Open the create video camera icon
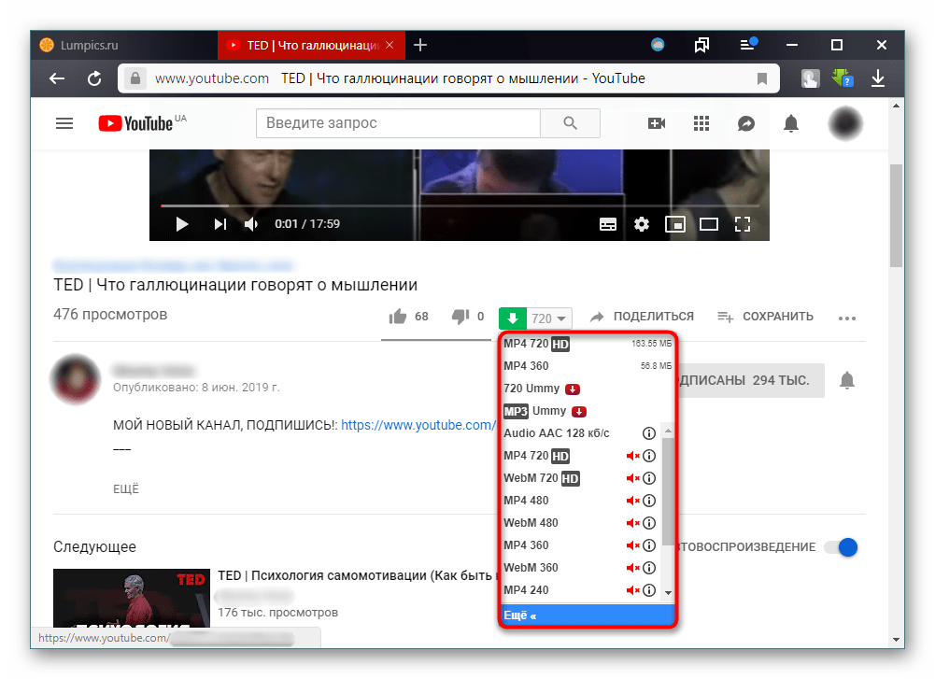The width and height of the screenshot is (935, 679). click(x=657, y=123)
